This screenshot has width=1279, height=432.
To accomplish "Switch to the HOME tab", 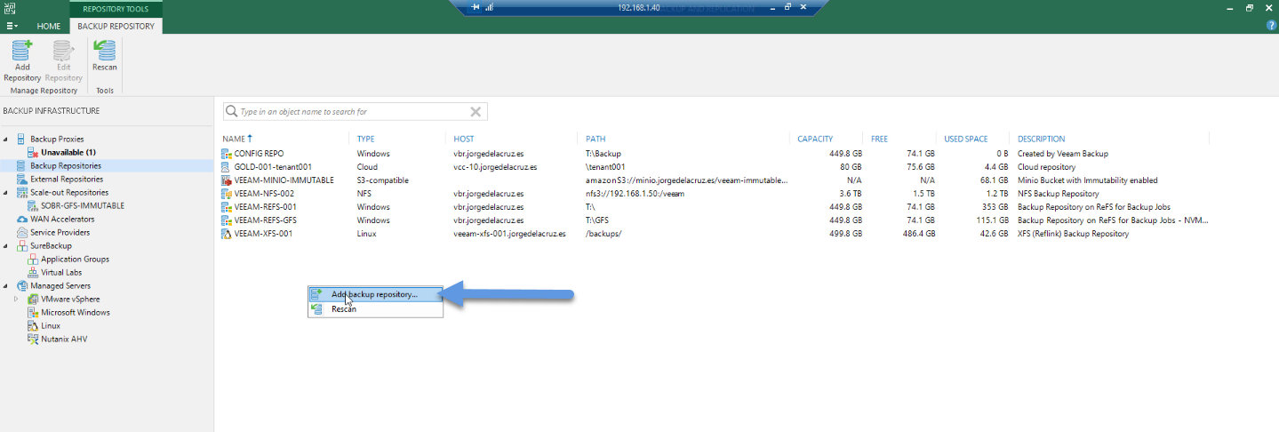I will coord(49,26).
